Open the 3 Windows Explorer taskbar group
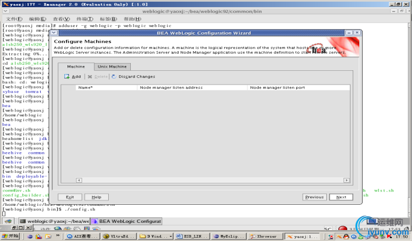Screen dimensions: 412x241 [x=155, y=236]
